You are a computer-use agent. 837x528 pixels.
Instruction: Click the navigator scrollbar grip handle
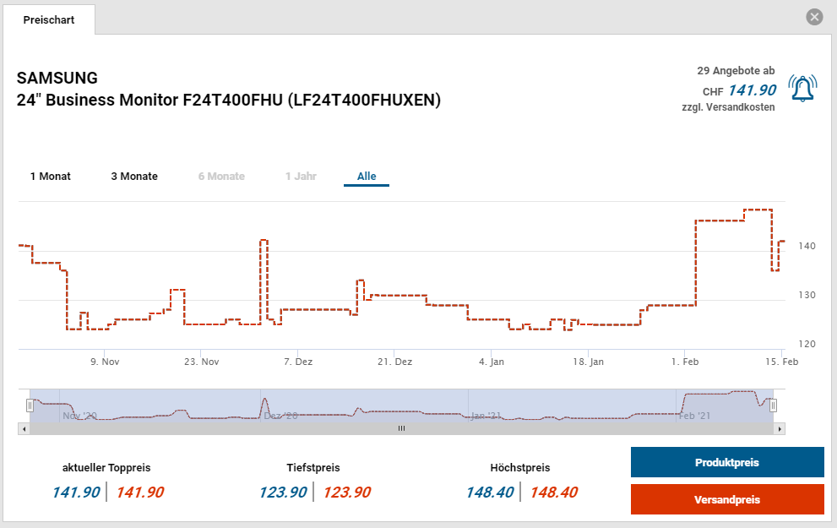[x=401, y=428]
